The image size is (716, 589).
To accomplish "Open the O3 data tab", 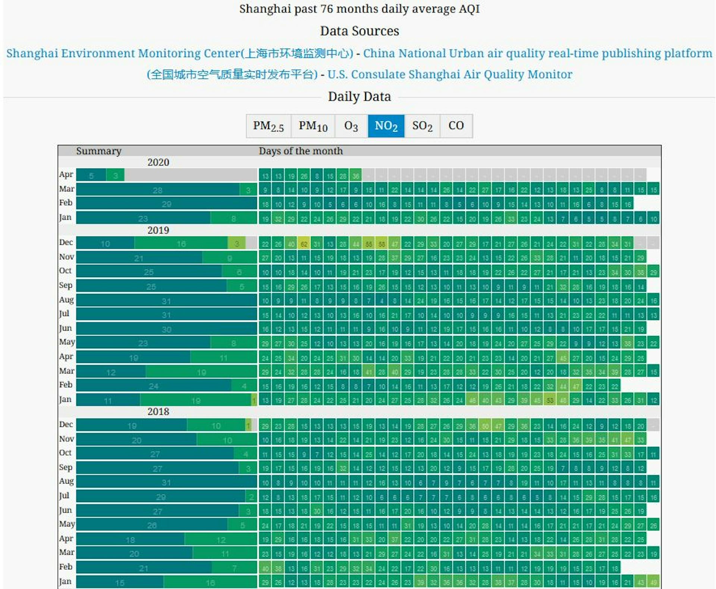I will click(351, 126).
